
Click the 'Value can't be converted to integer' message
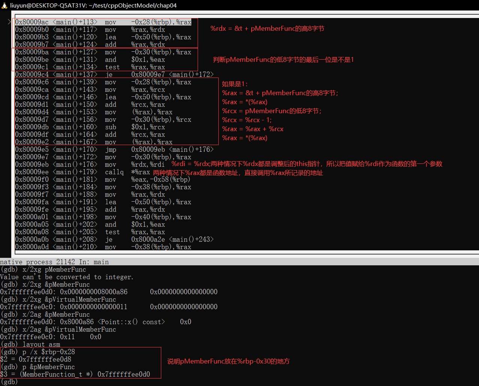[67, 277]
